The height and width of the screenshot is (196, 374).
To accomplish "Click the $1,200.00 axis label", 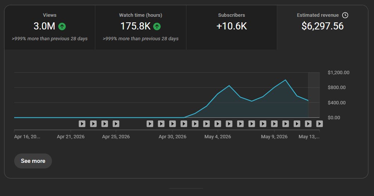I will pos(339,72).
